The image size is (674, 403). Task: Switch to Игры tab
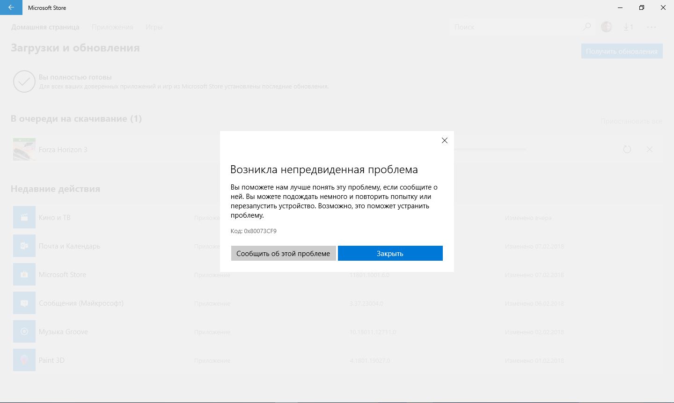[x=154, y=27]
